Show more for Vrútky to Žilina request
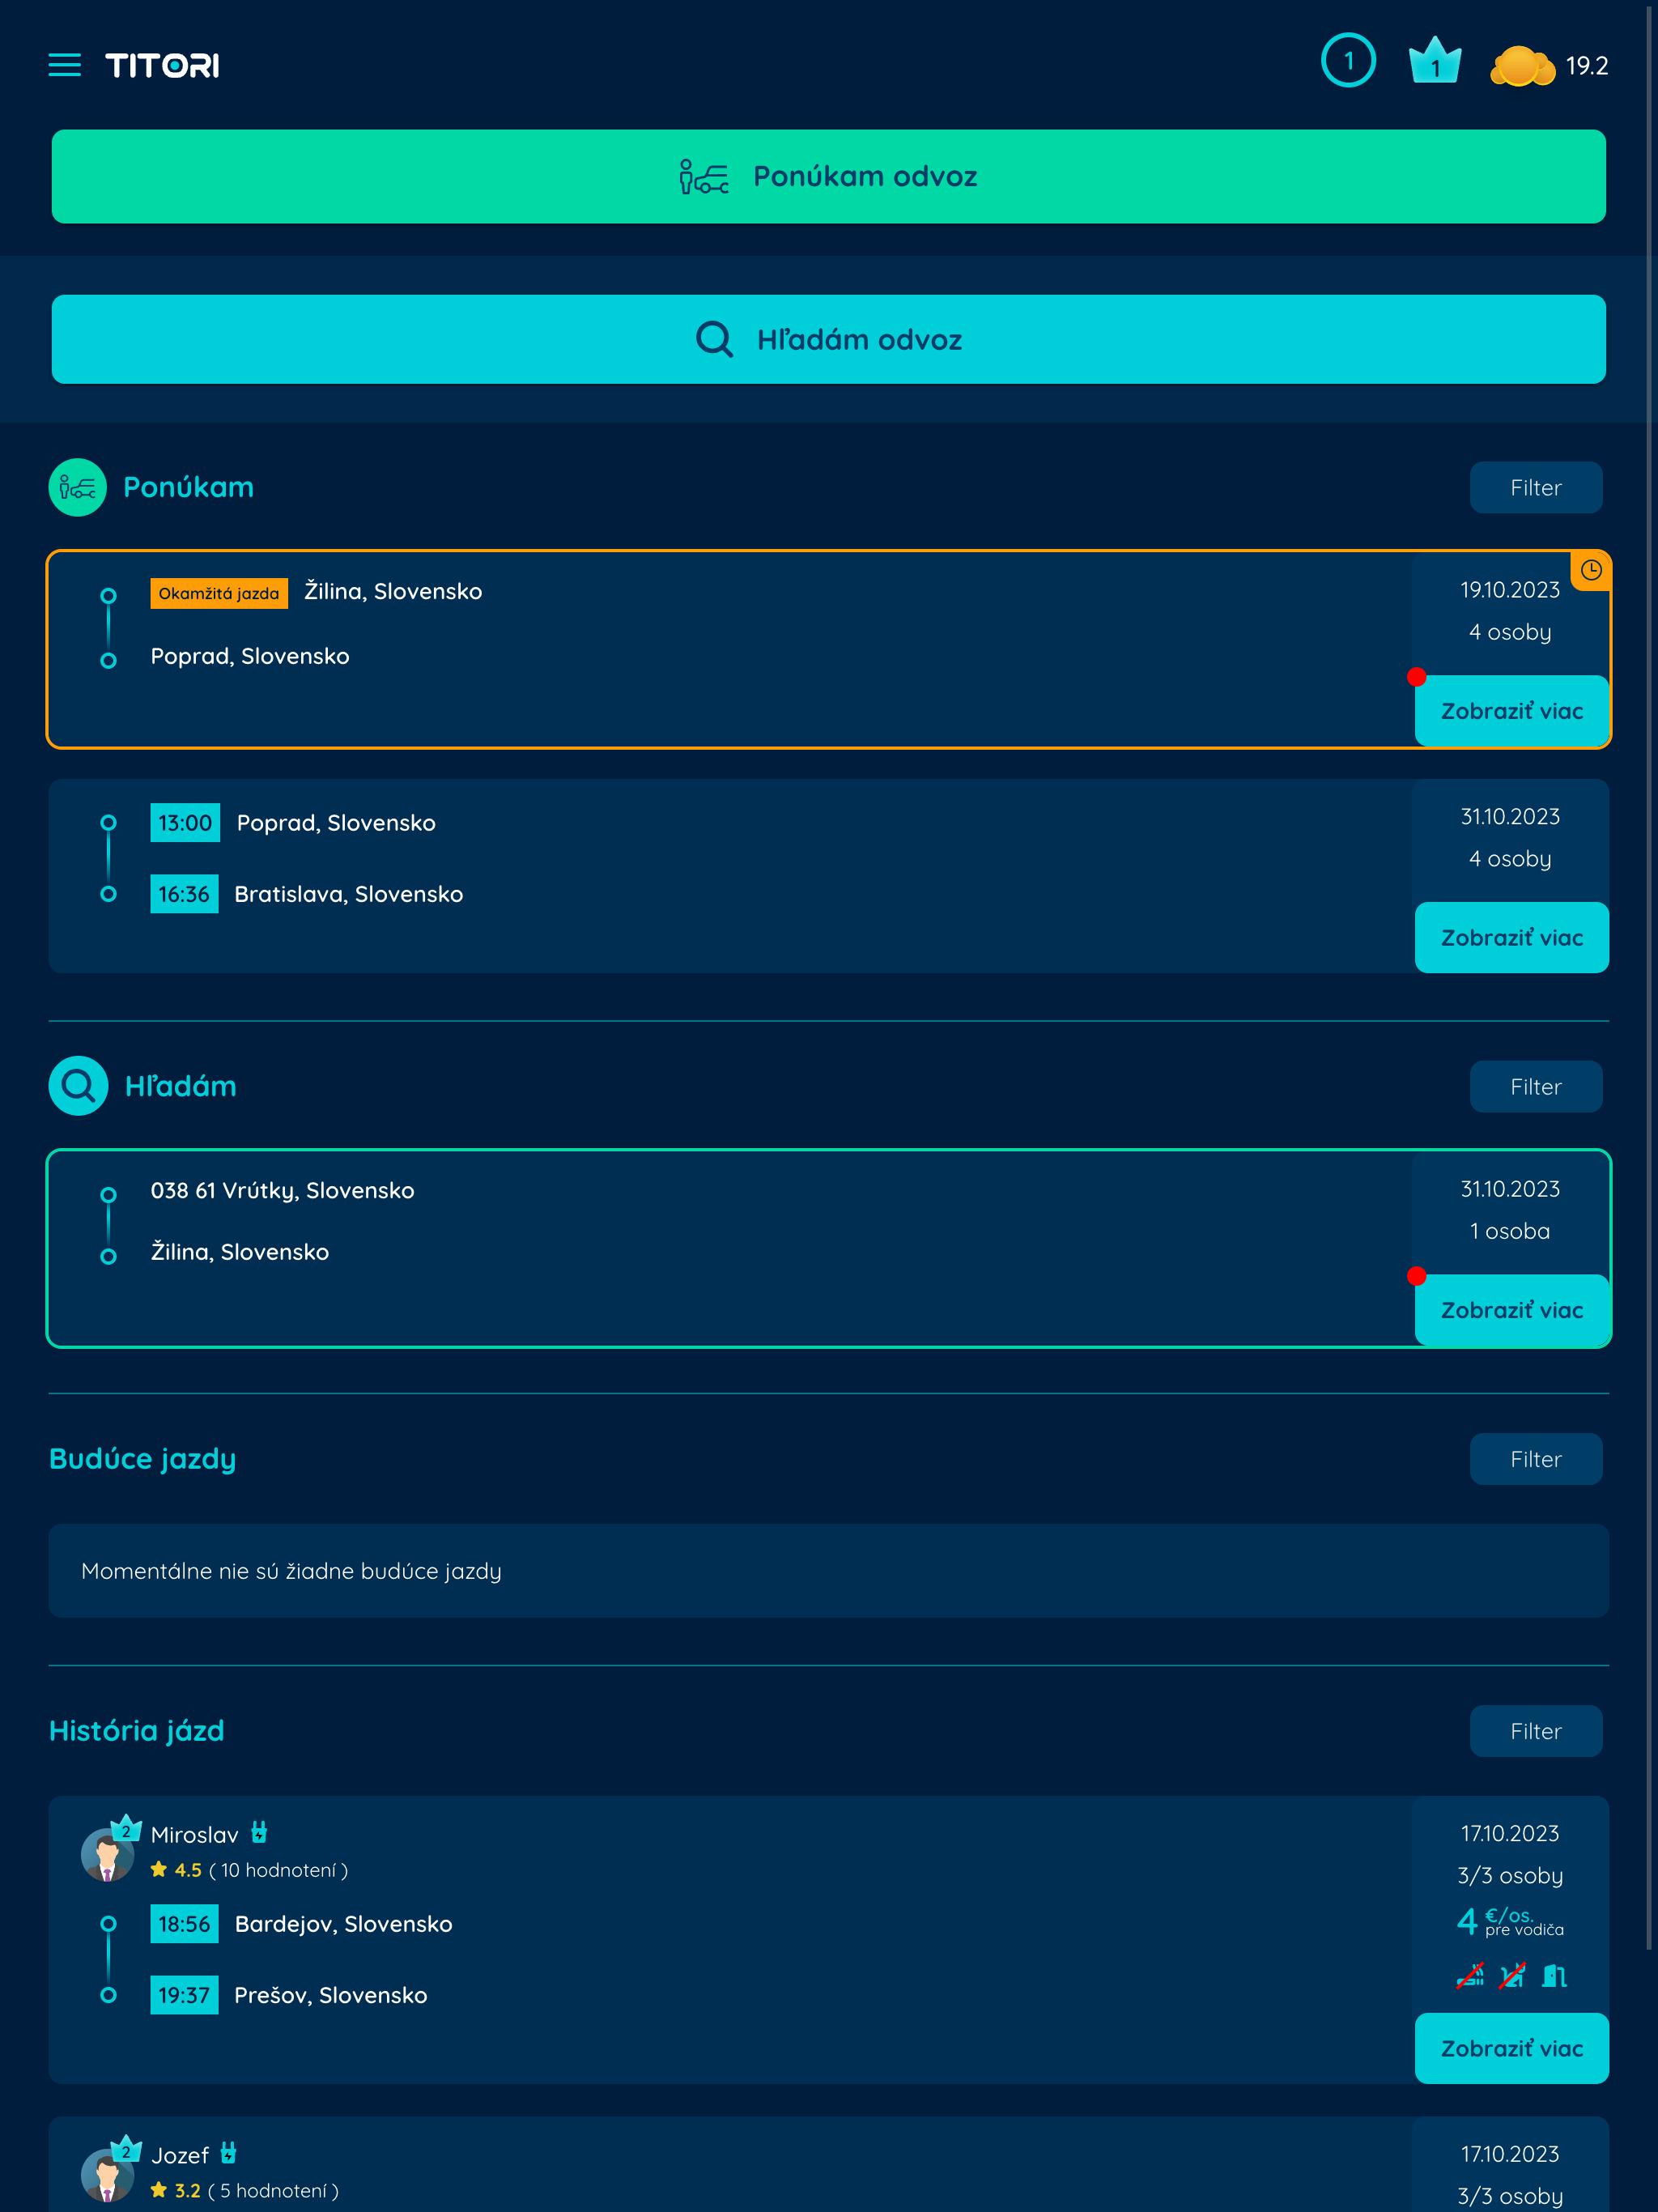This screenshot has height=2212, width=1658. click(x=1511, y=1310)
